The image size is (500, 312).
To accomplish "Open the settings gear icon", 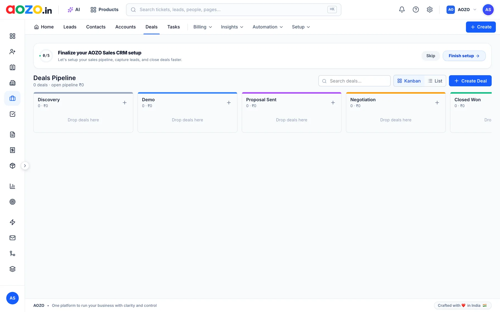I will tap(430, 10).
